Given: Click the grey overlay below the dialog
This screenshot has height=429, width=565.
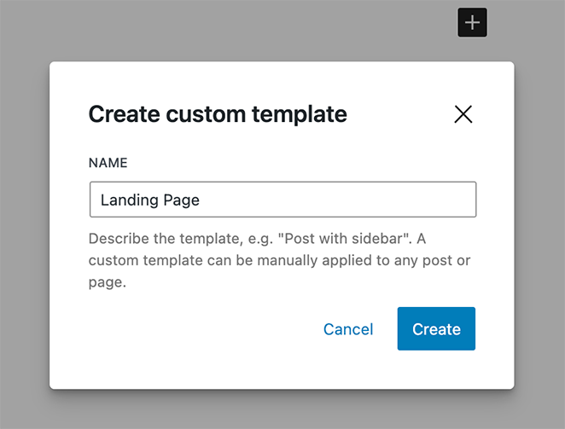Looking at the screenshot, I should point(282,411).
